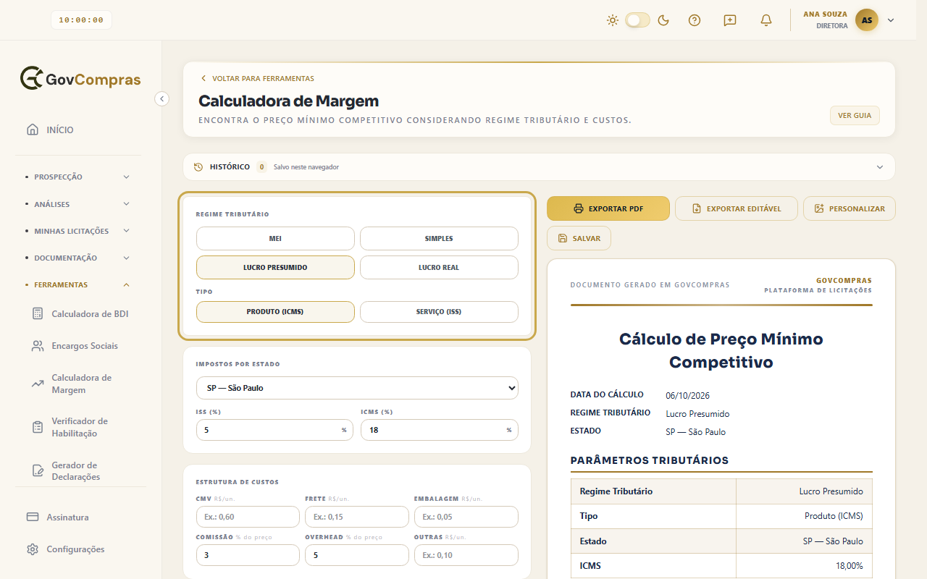Click the Personalizar button
The width and height of the screenshot is (927, 579).
coord(850,208)
